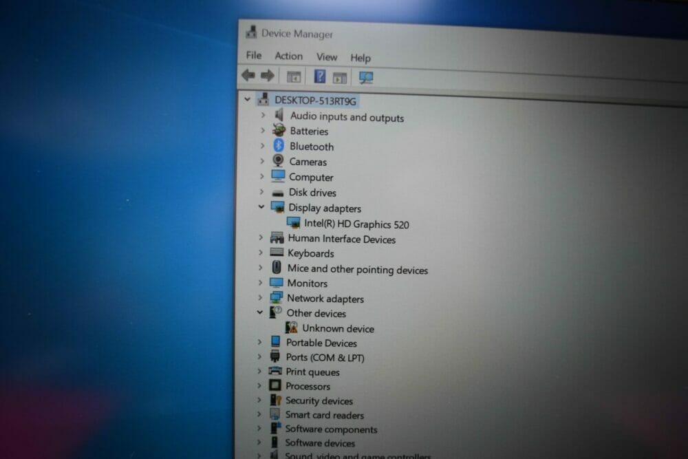Click the Keyboards category icon
Image resolution: width=688 pixels, height=459 pixels.
point(277,253)
